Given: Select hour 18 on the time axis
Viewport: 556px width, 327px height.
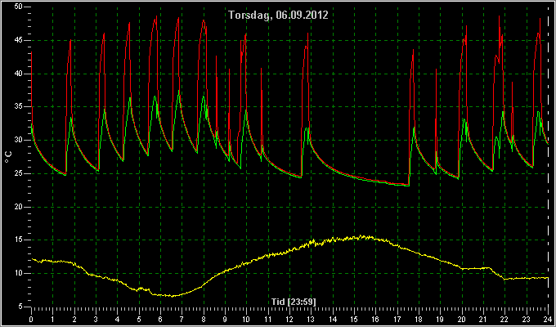Looking at the screenshot, I should click(419, 319).
